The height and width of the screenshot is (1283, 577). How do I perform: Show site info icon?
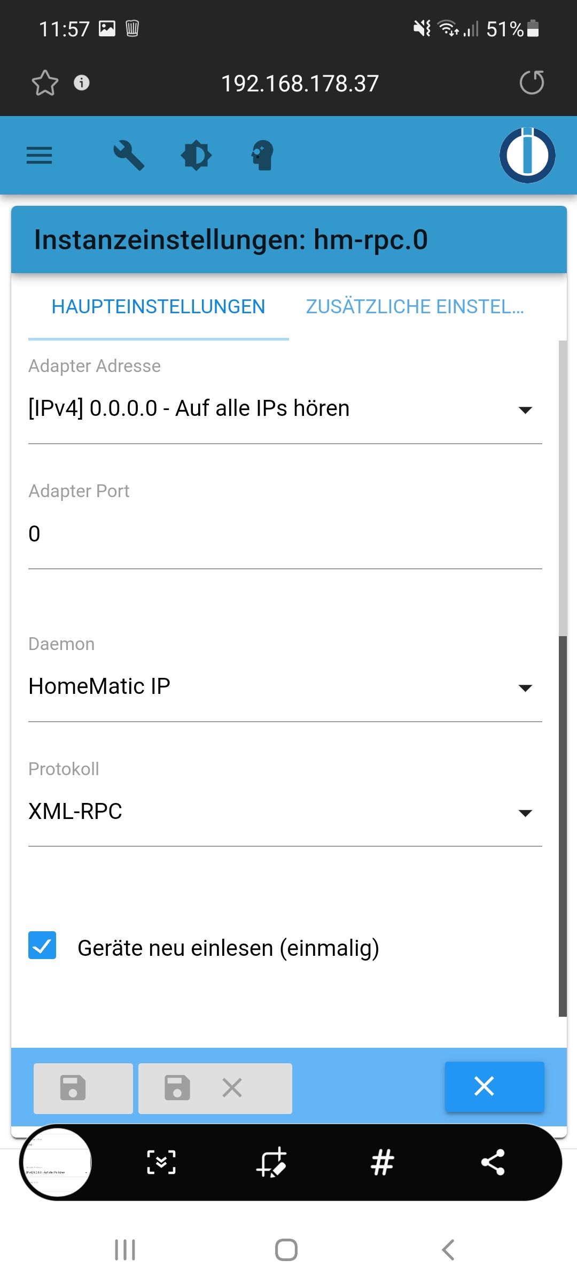coord(82,83)
